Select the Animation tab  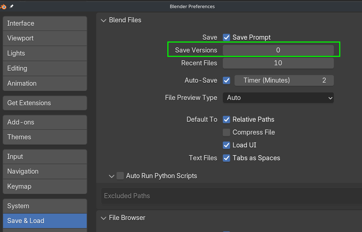pos(45,83)
